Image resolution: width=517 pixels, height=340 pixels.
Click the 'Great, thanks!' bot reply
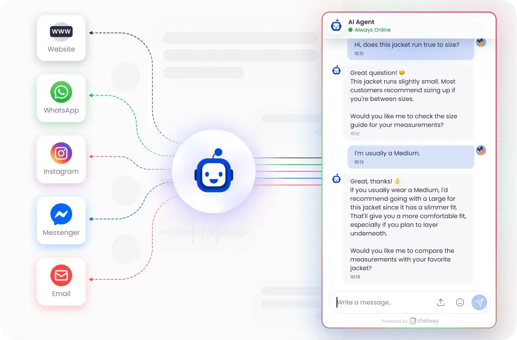[x=408, y=228]
